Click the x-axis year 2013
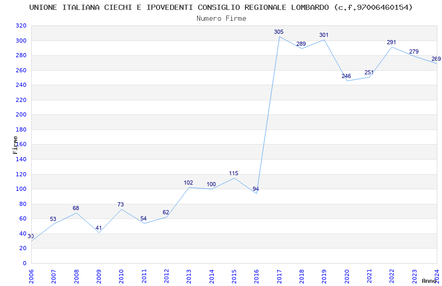The width and height of the screenshot is (442, 286). (189, 277)
